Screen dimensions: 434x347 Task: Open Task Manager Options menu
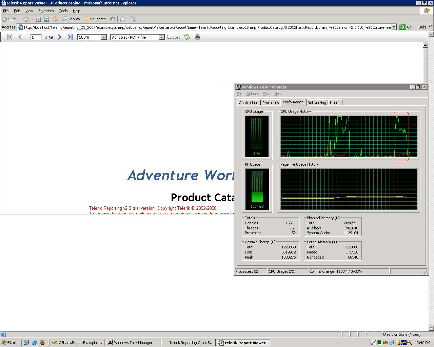coord(253,94)
